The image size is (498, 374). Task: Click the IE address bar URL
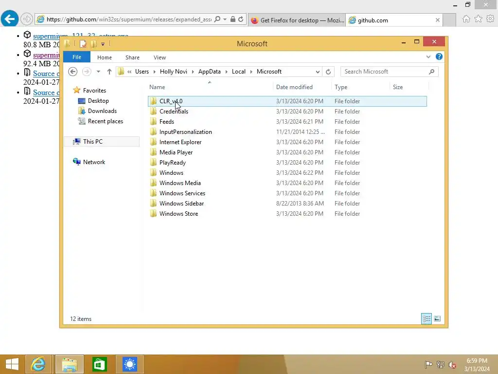coord(128,19)
